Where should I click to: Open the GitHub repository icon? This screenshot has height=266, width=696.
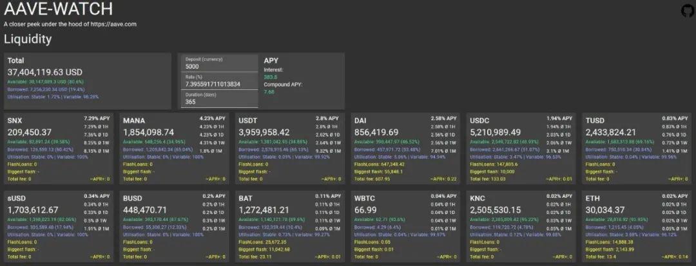[688, 11]
